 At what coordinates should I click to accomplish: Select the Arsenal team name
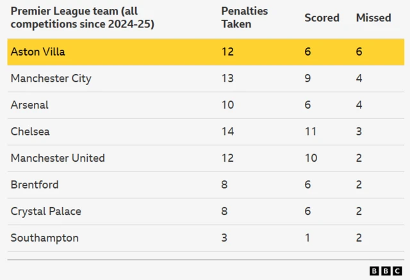[29, 105]
